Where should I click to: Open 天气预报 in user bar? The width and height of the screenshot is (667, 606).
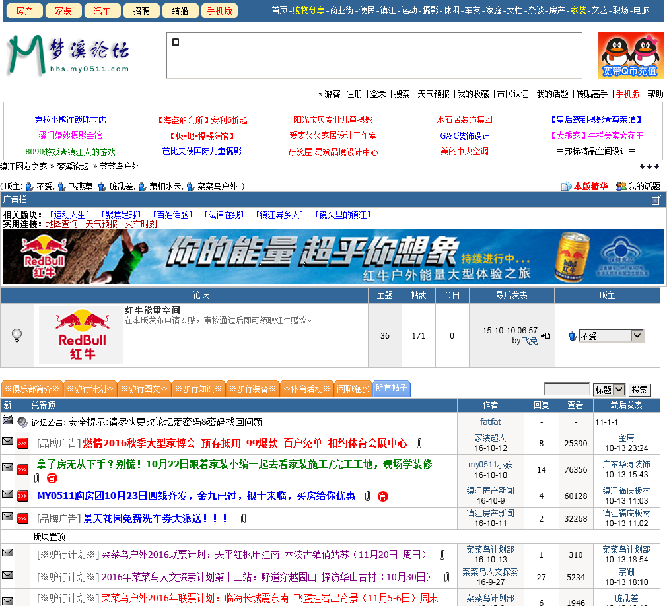(x=433, y=94)
